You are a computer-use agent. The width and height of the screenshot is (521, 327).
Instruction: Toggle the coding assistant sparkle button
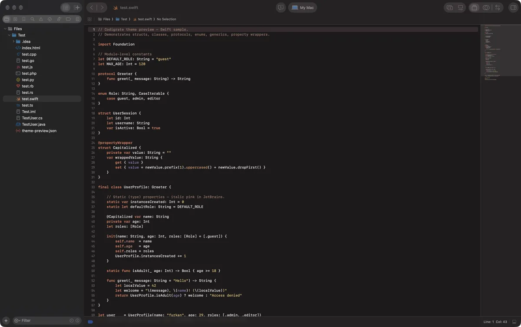(x=77, y=7)
